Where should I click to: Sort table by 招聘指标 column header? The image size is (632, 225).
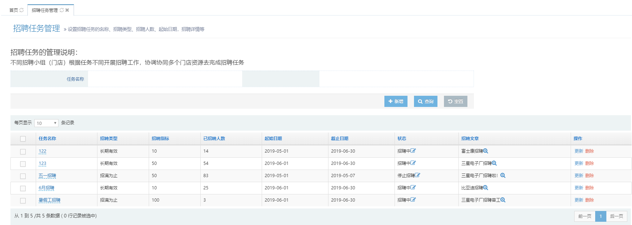click(160, 139)
